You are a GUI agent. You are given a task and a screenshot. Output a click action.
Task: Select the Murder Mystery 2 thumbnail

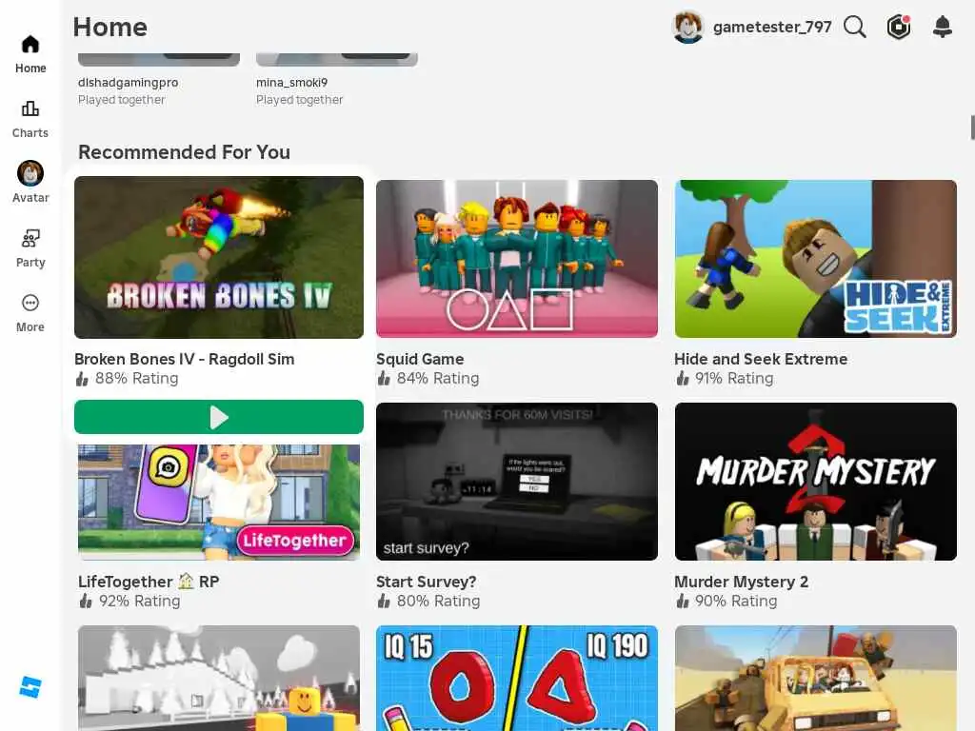(x=815, y=481)
